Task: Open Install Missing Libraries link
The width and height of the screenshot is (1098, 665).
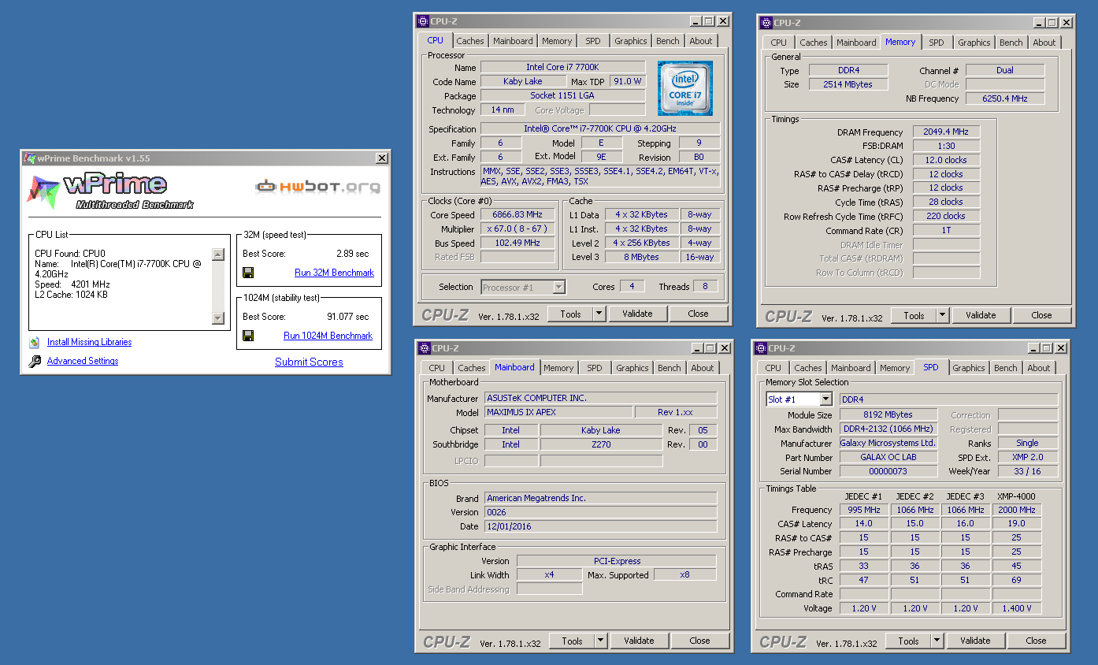Action: click(89, 342)
